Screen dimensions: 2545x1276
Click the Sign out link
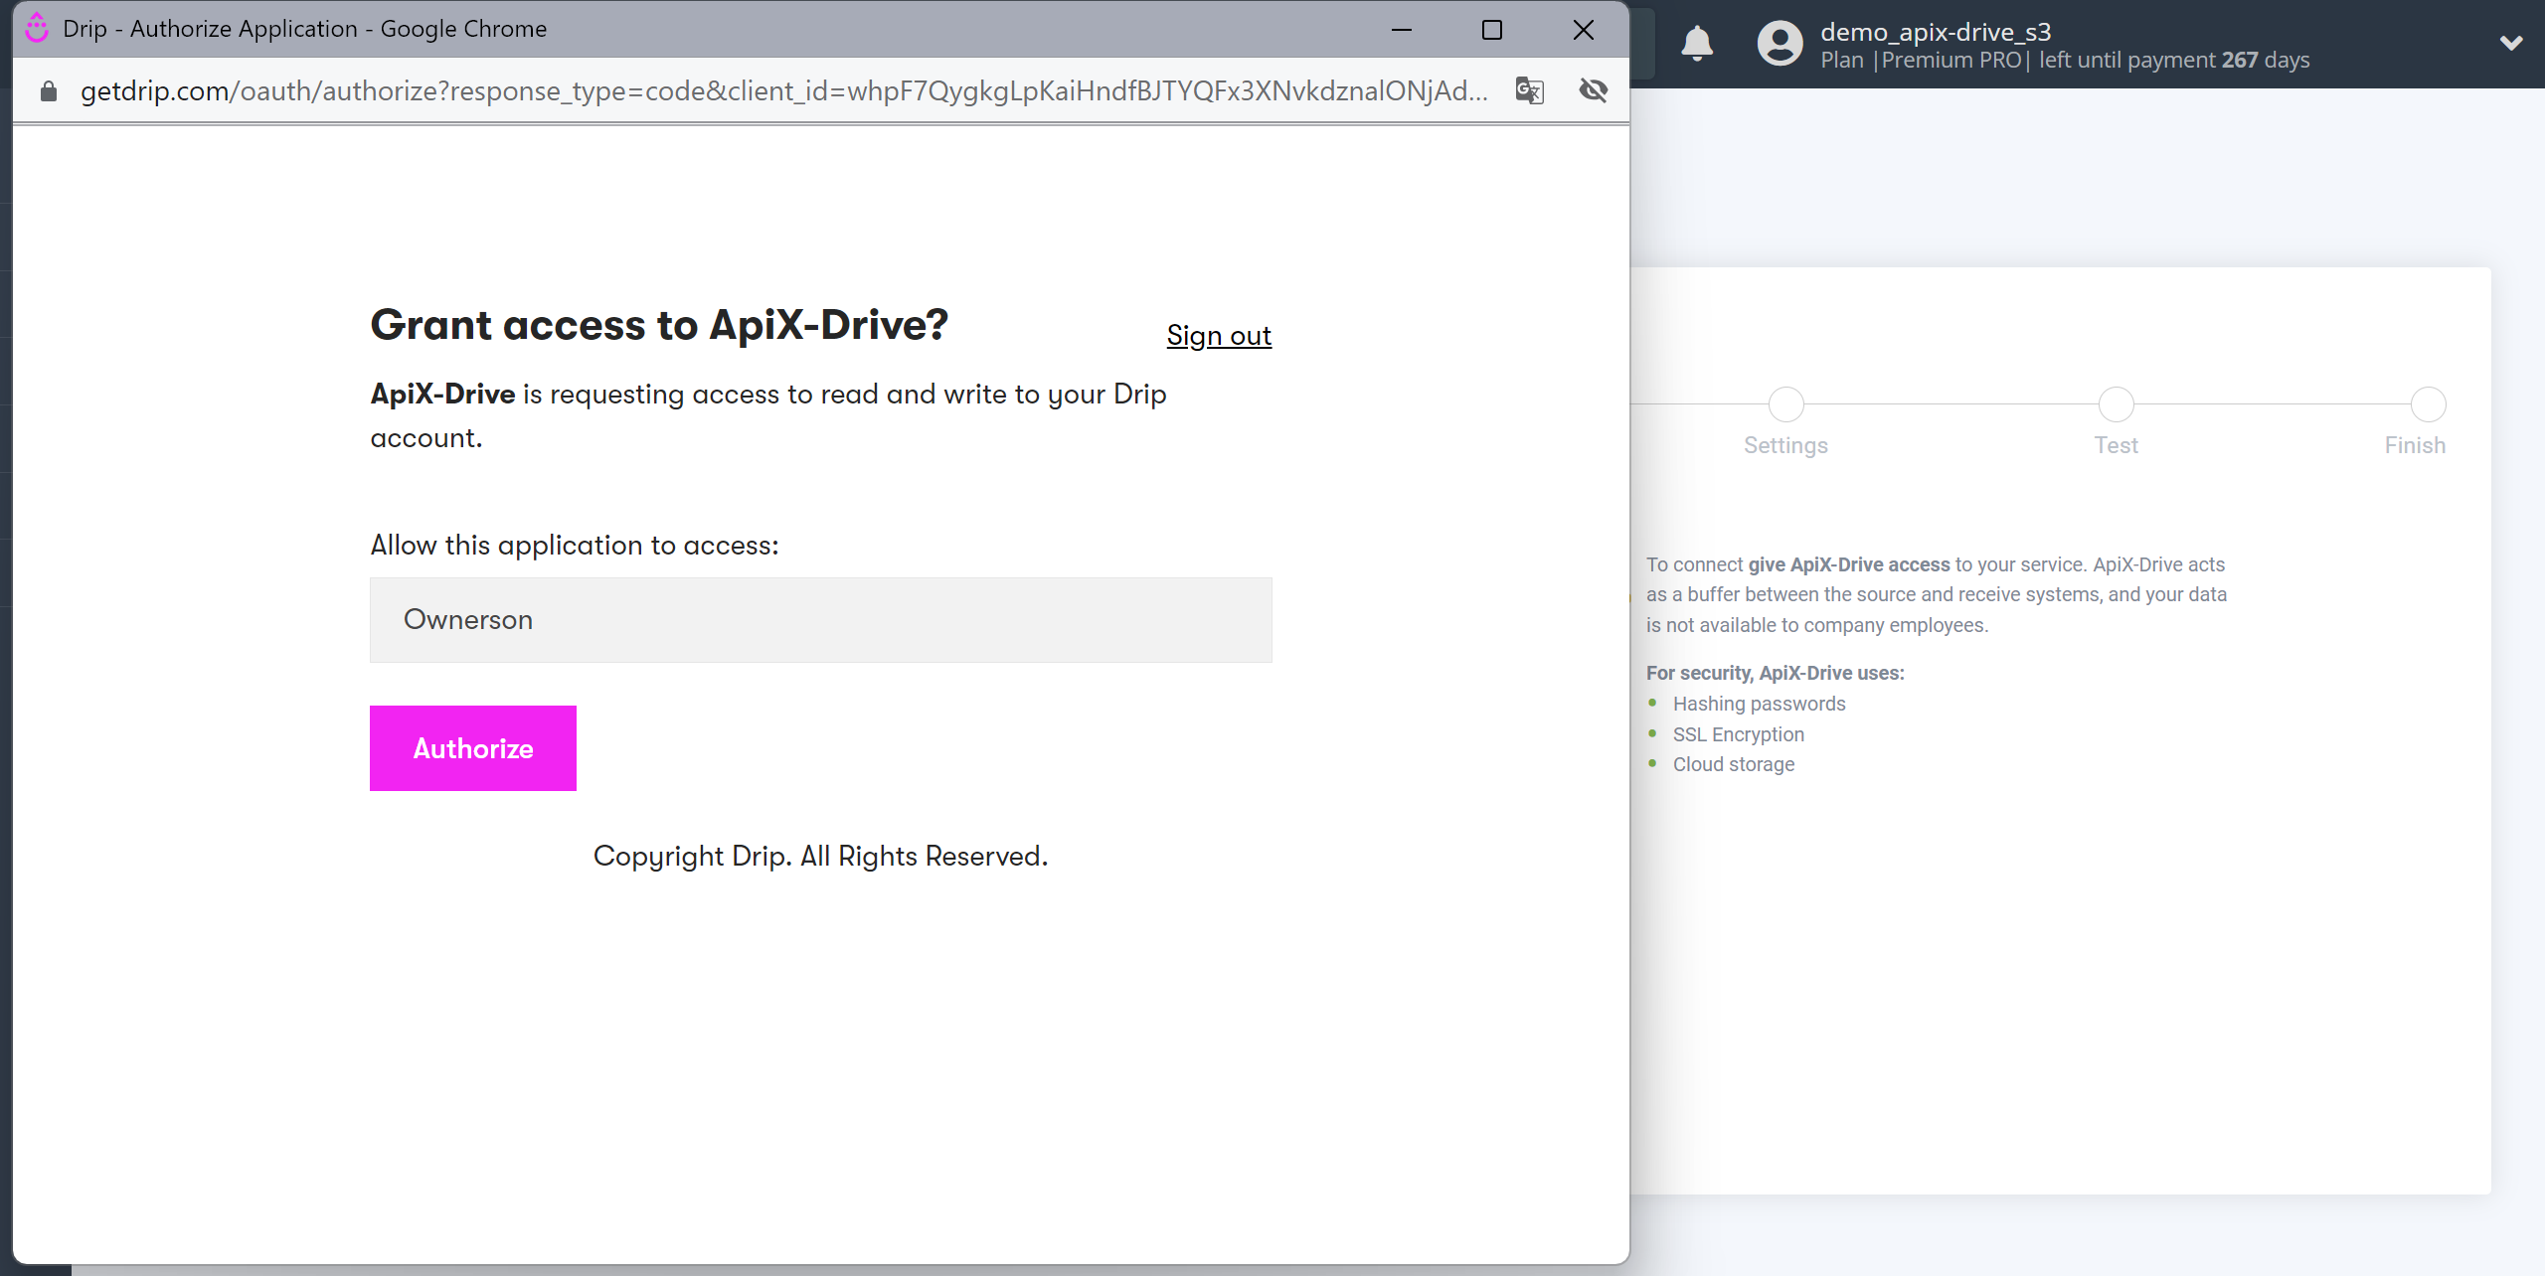1219,336
